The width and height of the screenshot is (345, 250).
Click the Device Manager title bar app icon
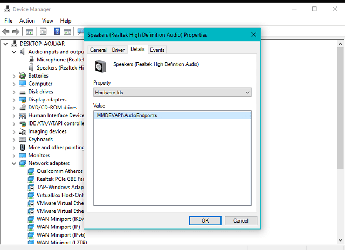(x=7, y=9)
